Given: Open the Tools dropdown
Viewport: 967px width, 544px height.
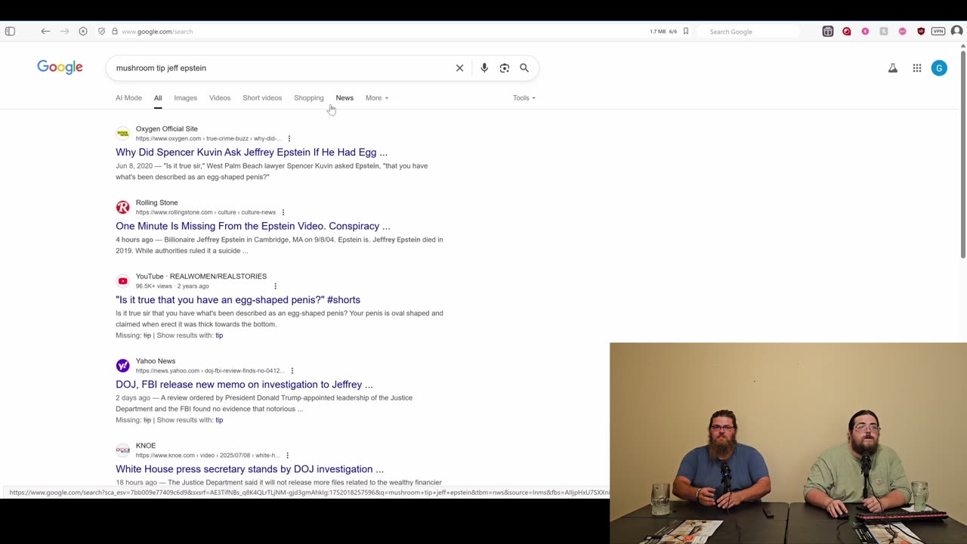Looking at the screenshot, I should point(524,97).
